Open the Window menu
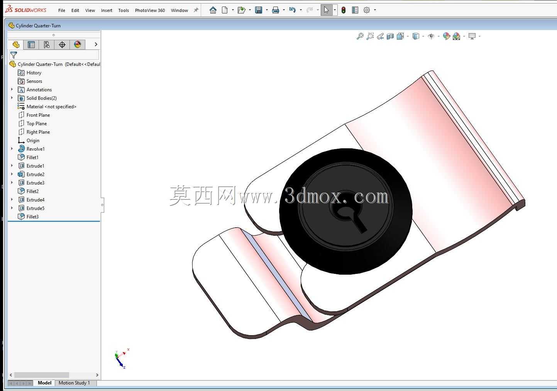Screen dimensions: 557x391 coord(179,10)
